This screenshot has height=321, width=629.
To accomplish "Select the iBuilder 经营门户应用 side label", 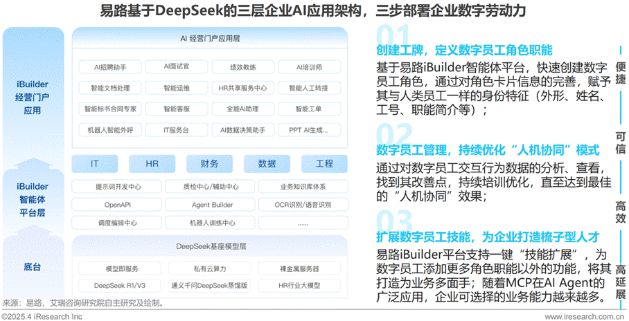I will 33,98.
